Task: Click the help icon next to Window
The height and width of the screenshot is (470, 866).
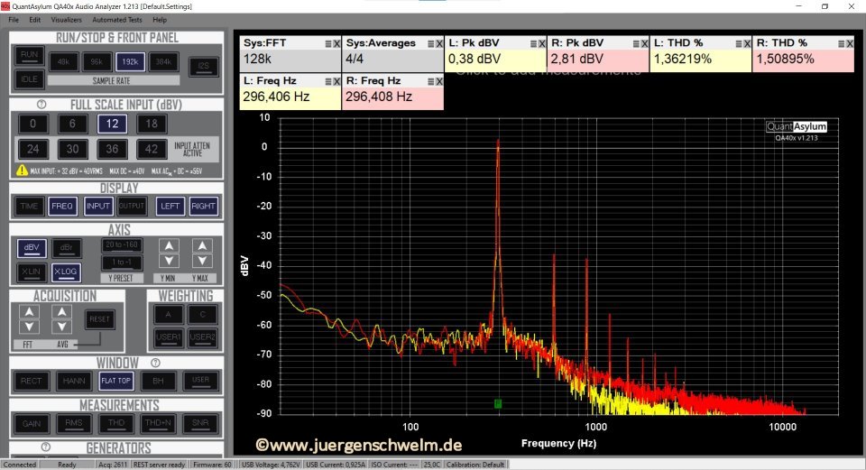Action: (156, 363)
